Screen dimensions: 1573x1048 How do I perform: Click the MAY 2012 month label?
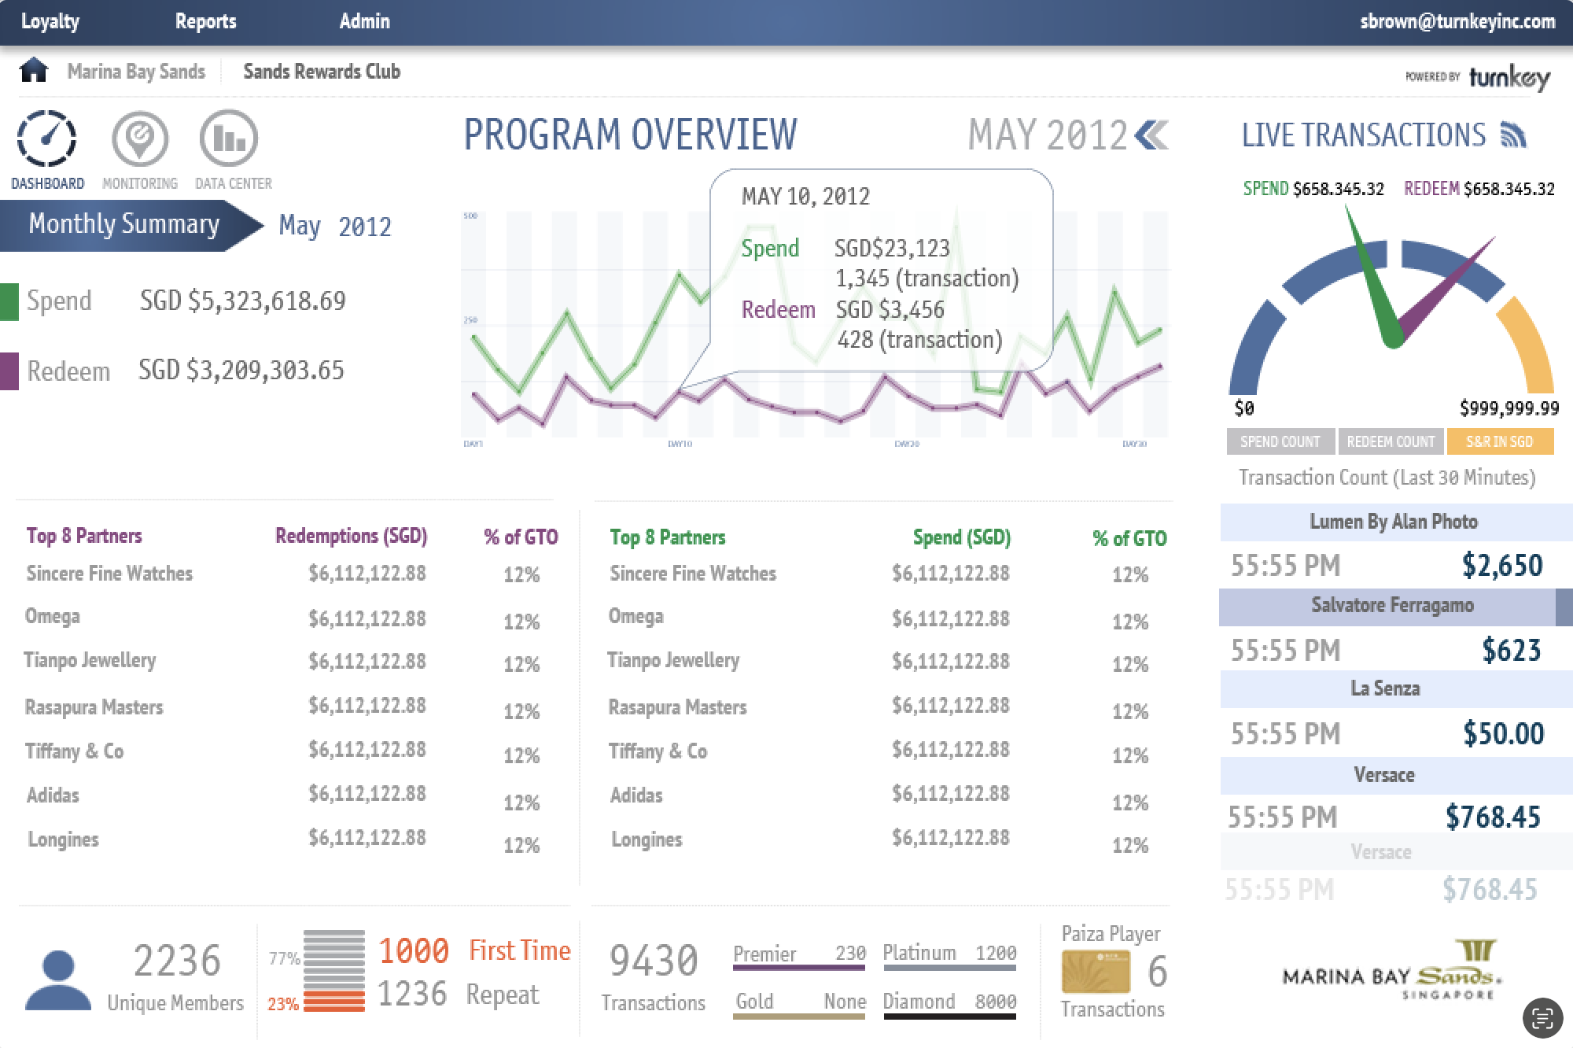click(1048, 135)
